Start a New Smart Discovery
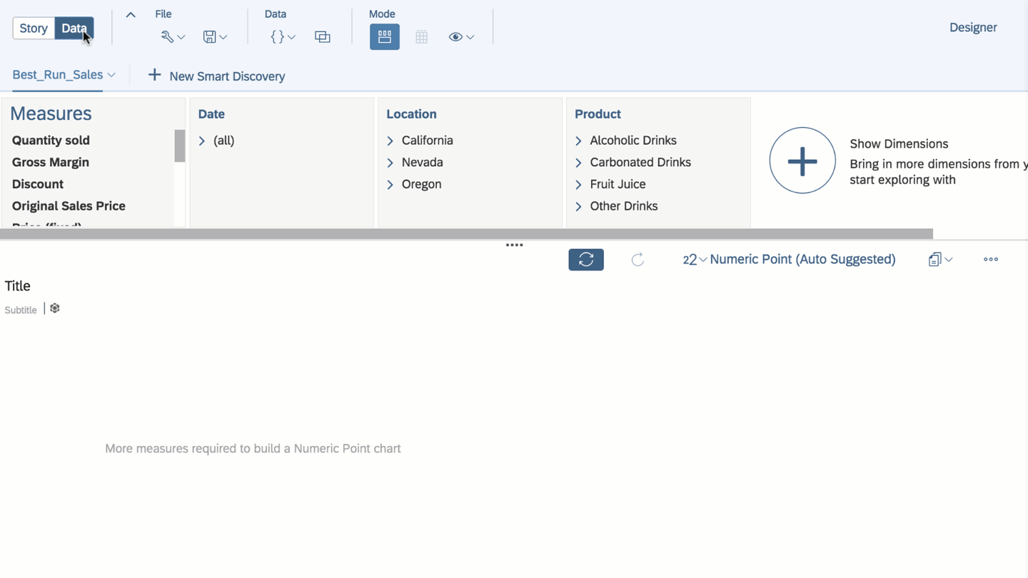 click(x=216, y=76)
